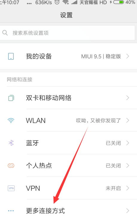Tap the 已关闭 status beside 蓝牙
The height and width of the screenshot is (217, 137).
(113, 143)
